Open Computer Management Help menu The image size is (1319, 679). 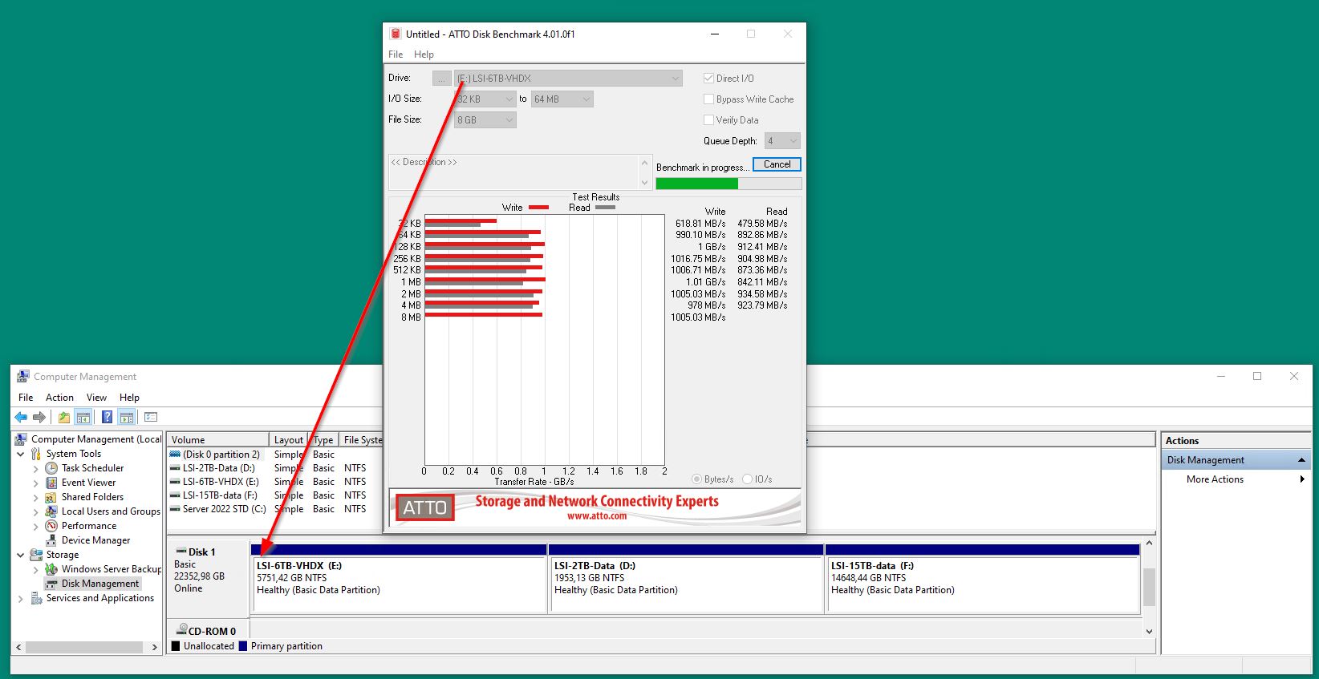pos(129,398)
